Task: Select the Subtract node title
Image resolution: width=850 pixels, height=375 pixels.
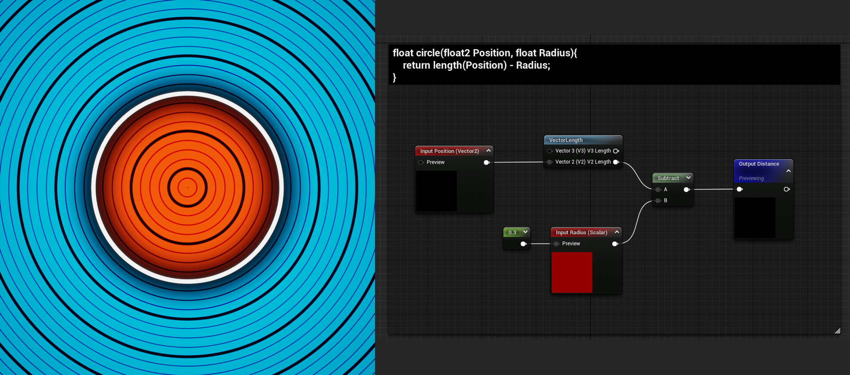Action: click(x=668, y=178)
